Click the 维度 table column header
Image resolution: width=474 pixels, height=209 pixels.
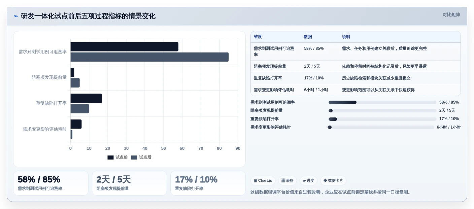258,37
